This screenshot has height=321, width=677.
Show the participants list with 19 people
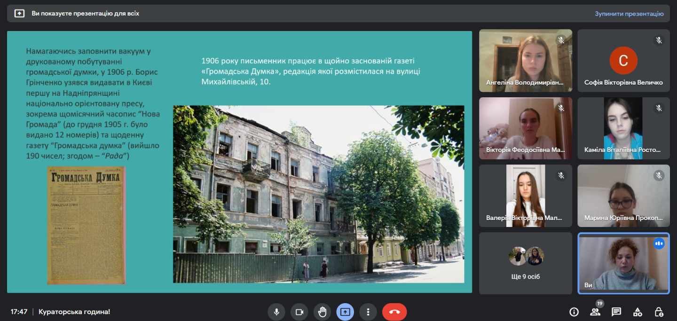pos(595,312)
